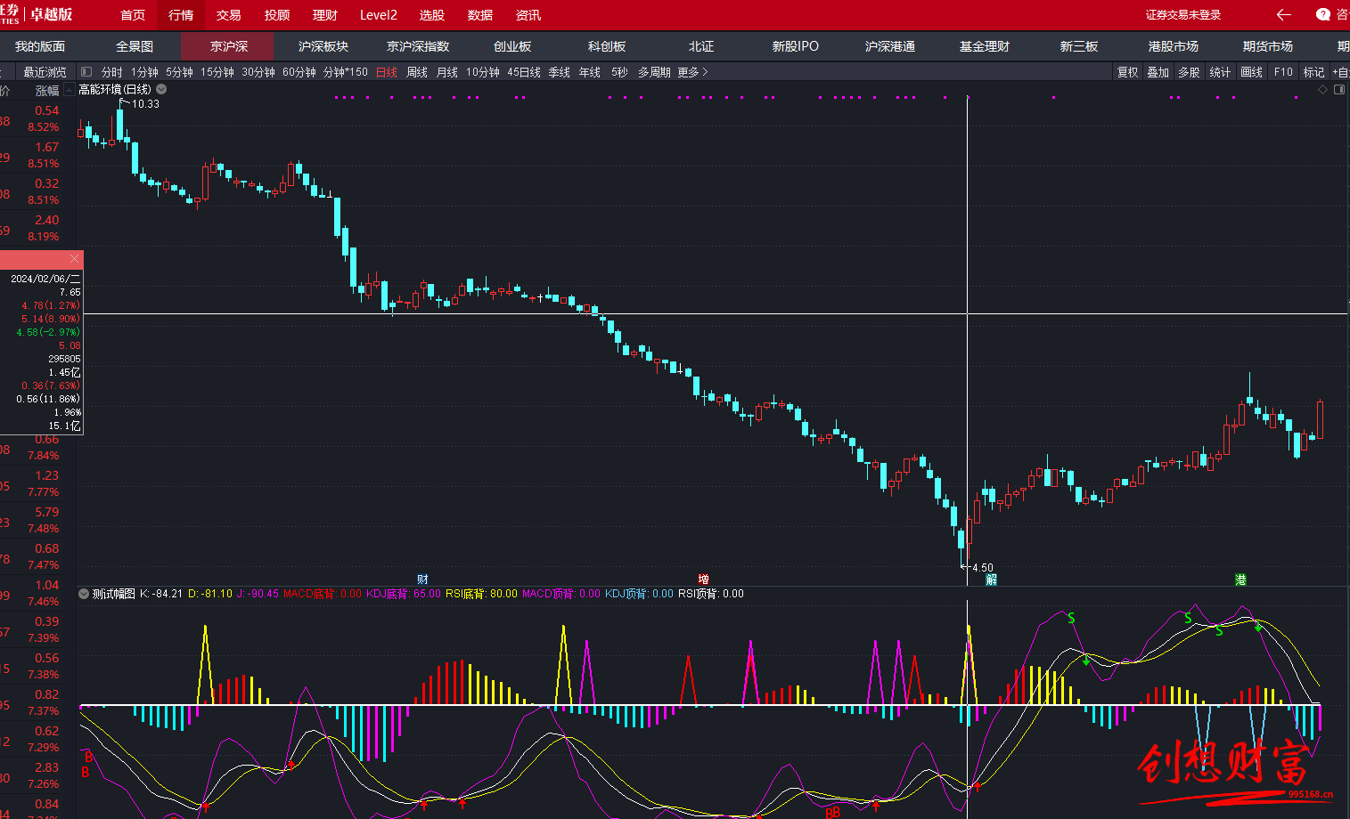Switch to the 基金理财 tab
The height and width of the screenshot is (819, 1350).
[985, 46]
